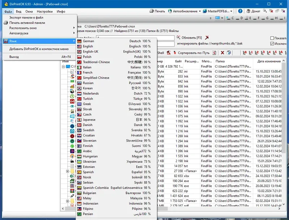Open the MasterPDFEdi dropdown
Image resolution: width=289 pixels, height=220 pixels.
[231, 11]
